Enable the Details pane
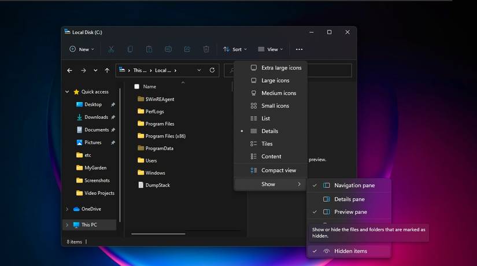The image size is (477, 266). pyautogui.click(x=349, y=199)
